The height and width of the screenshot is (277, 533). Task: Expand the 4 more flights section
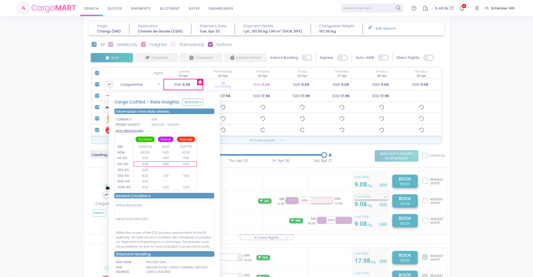coord(266,237)
